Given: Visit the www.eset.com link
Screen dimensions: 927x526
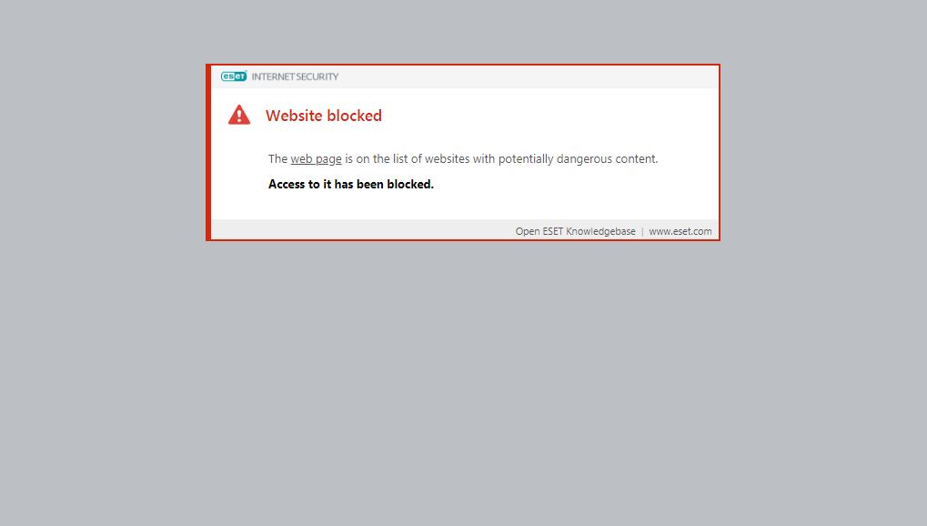Looking at the screenshot, I should pos(680,231).
